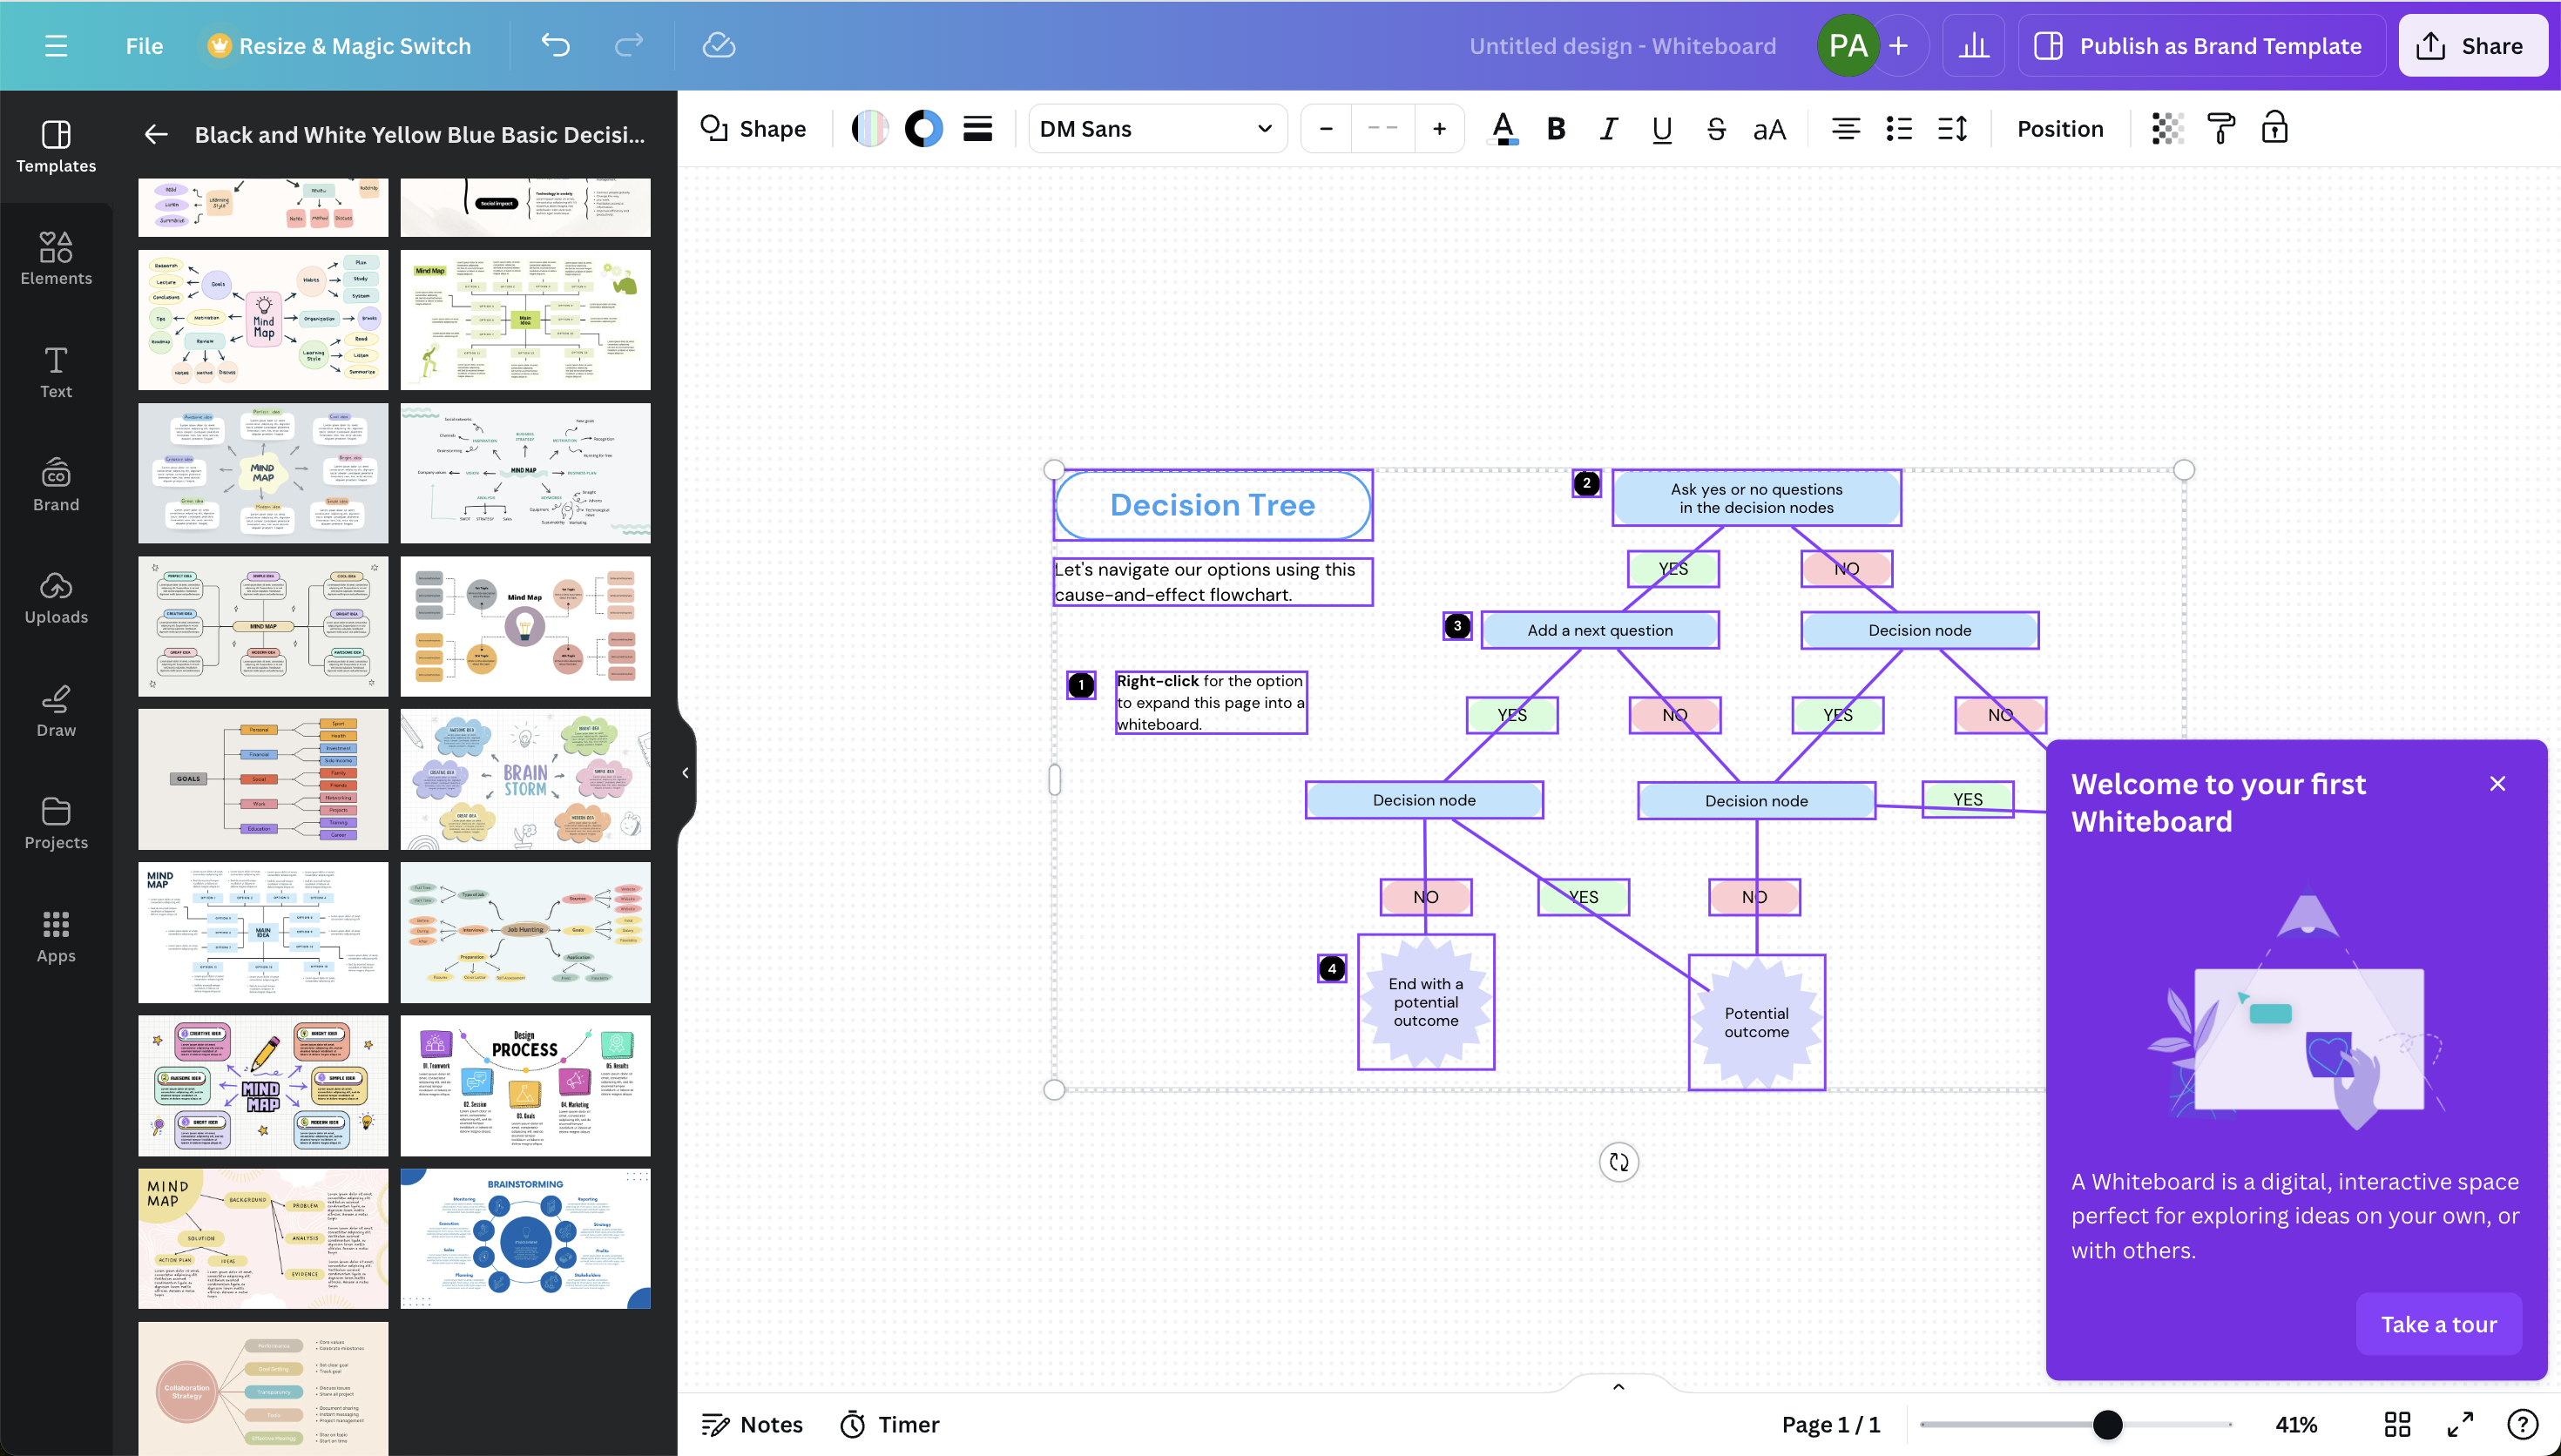Image resolution: width=2561 pixels, height=1456 pixels.
Task: Open the fill color swatch
Action: (870, 129)
